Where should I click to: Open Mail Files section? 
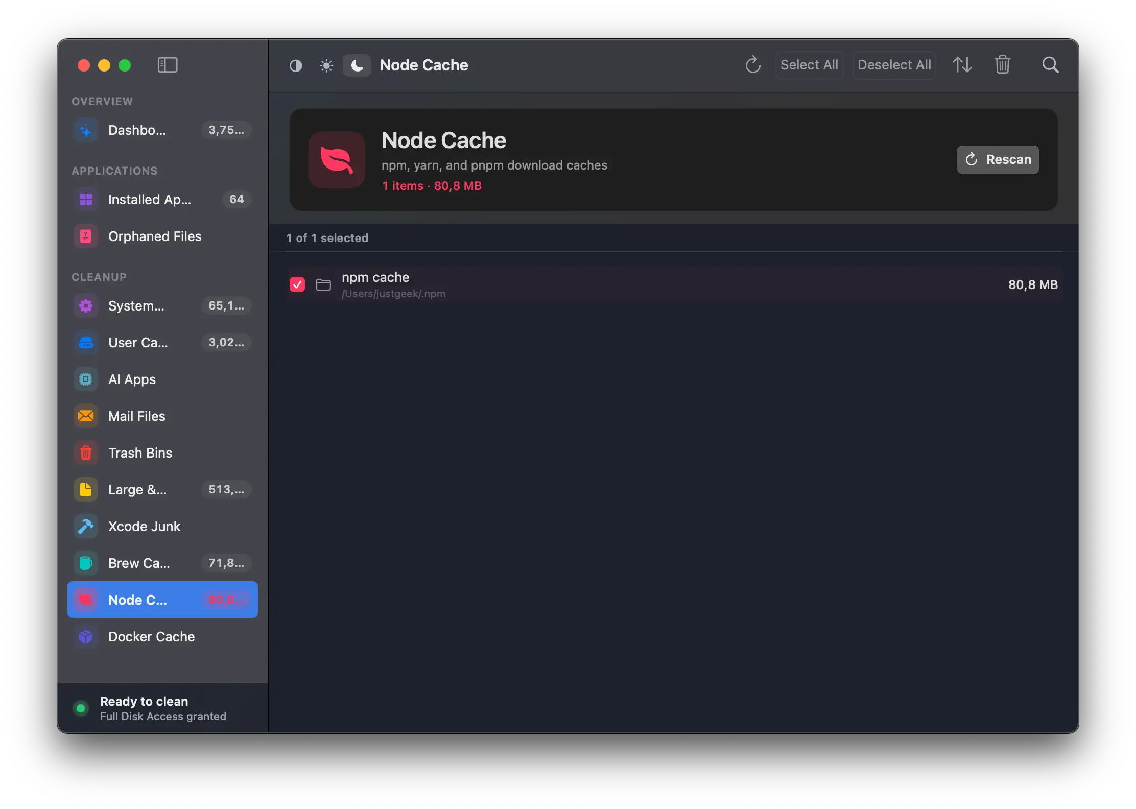(x=162, y=416)
